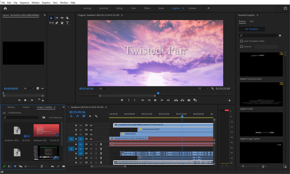Screen dimensions: 290x174
Task: Toggle Linked Selection in timeline
Action: pyautogui.click(x=84, y=116)
